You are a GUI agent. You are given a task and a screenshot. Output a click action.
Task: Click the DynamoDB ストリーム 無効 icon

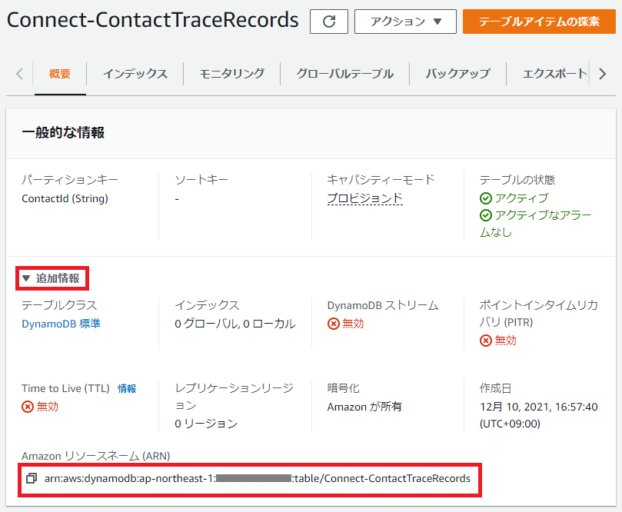pyautogui.click(x=333, y=324)
